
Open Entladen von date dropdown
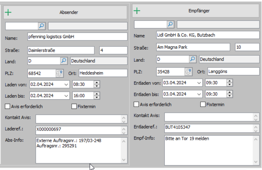(199, 83)
